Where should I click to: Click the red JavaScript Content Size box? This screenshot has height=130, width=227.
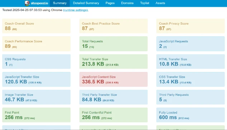pyautogui.click(x=113, y=79)
